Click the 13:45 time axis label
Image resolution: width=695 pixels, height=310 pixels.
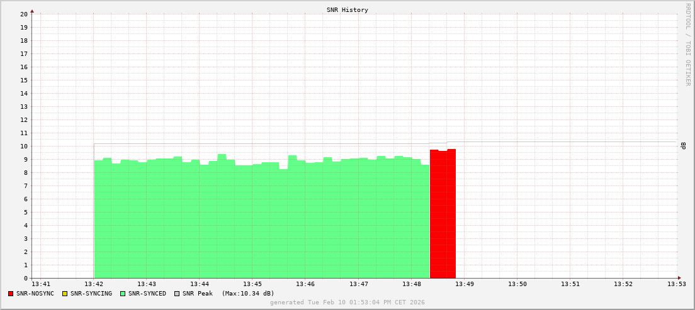pyautogui.click(x=252, y=285)
